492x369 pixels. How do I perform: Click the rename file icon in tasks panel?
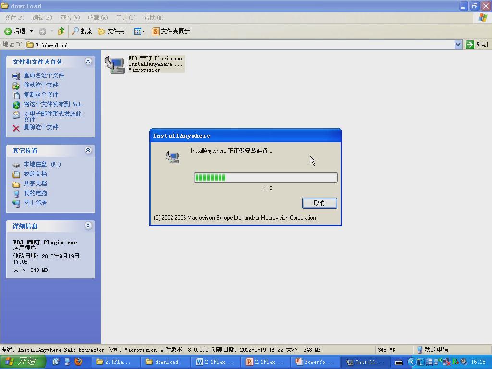[x=16, y=76]
